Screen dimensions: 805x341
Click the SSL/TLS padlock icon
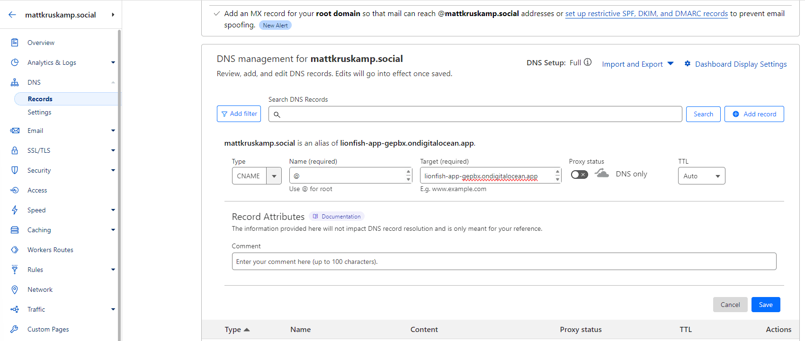coord(15,150)
